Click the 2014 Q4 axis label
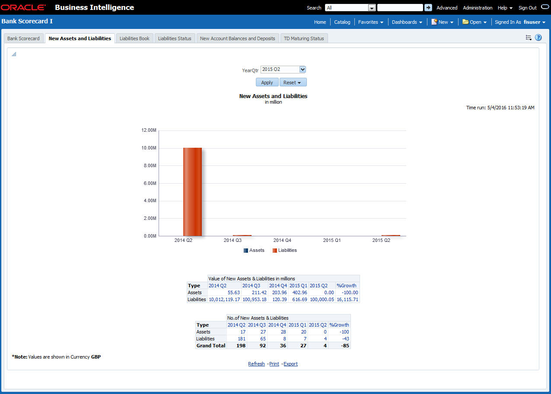Screen dimensions: 551x394 (x=282, y=240)
